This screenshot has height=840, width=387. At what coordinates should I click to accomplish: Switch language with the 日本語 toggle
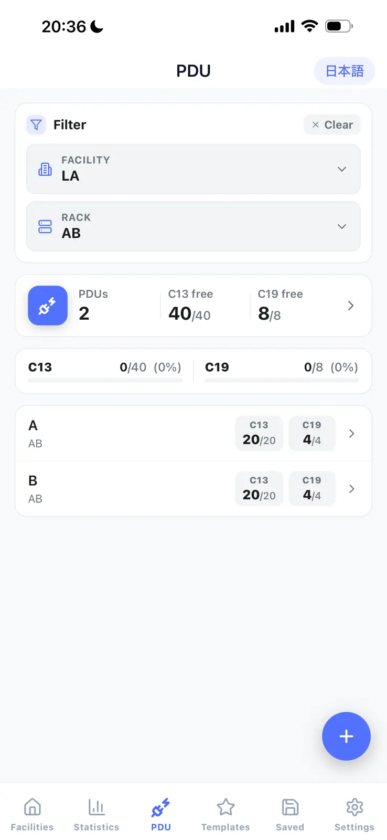click(x=345, y=71)
